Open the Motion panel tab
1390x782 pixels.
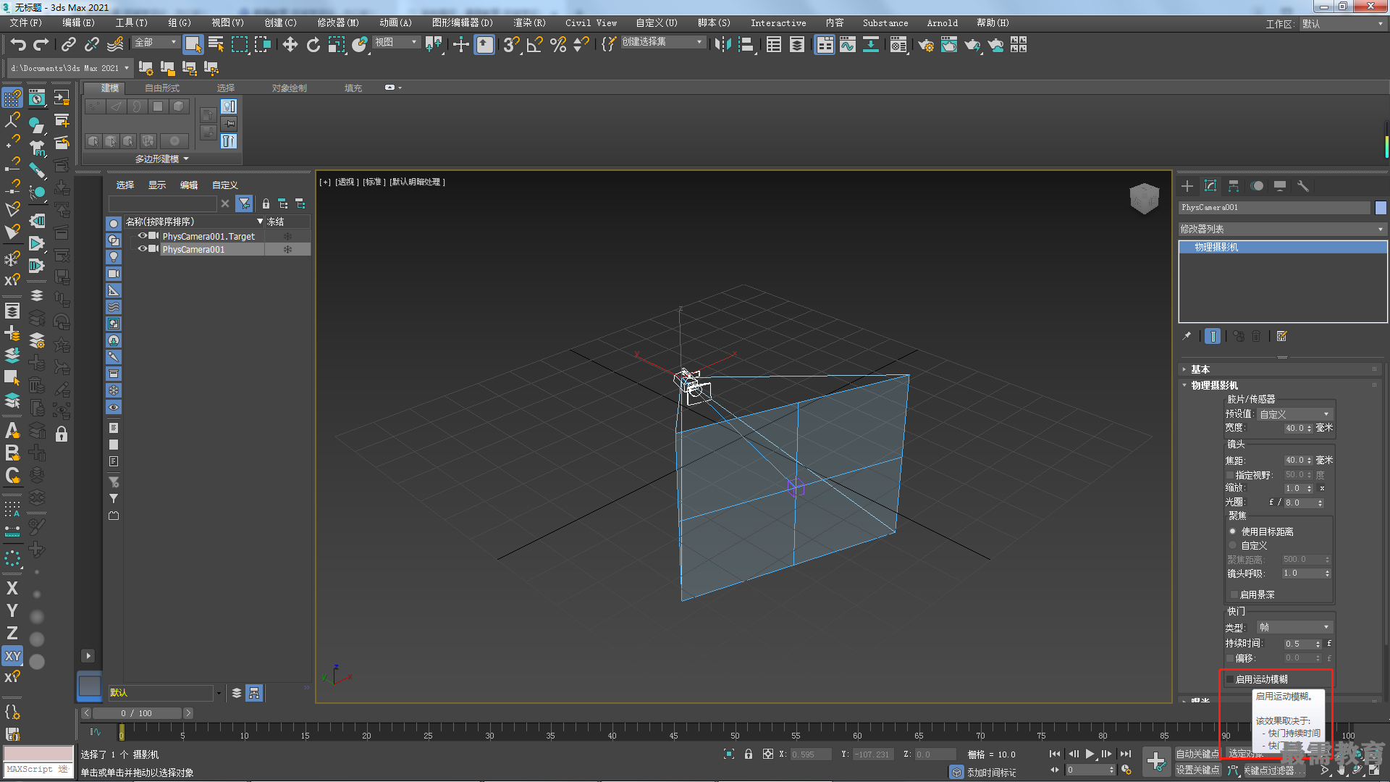pyautogui.click(x=1257, y=186)
